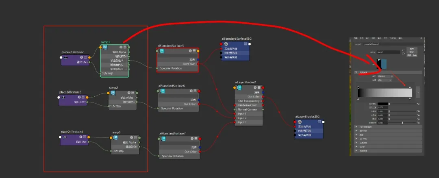
Task: Click Specular Rotation row on aiStandardSurface6
Action: (178, 109)
